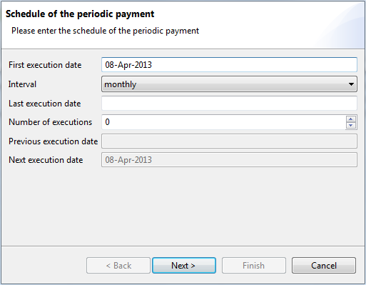The width and height of the screenshot is (366, 285).
Task: Proceed with the Next > button
Action: (184, 265)
